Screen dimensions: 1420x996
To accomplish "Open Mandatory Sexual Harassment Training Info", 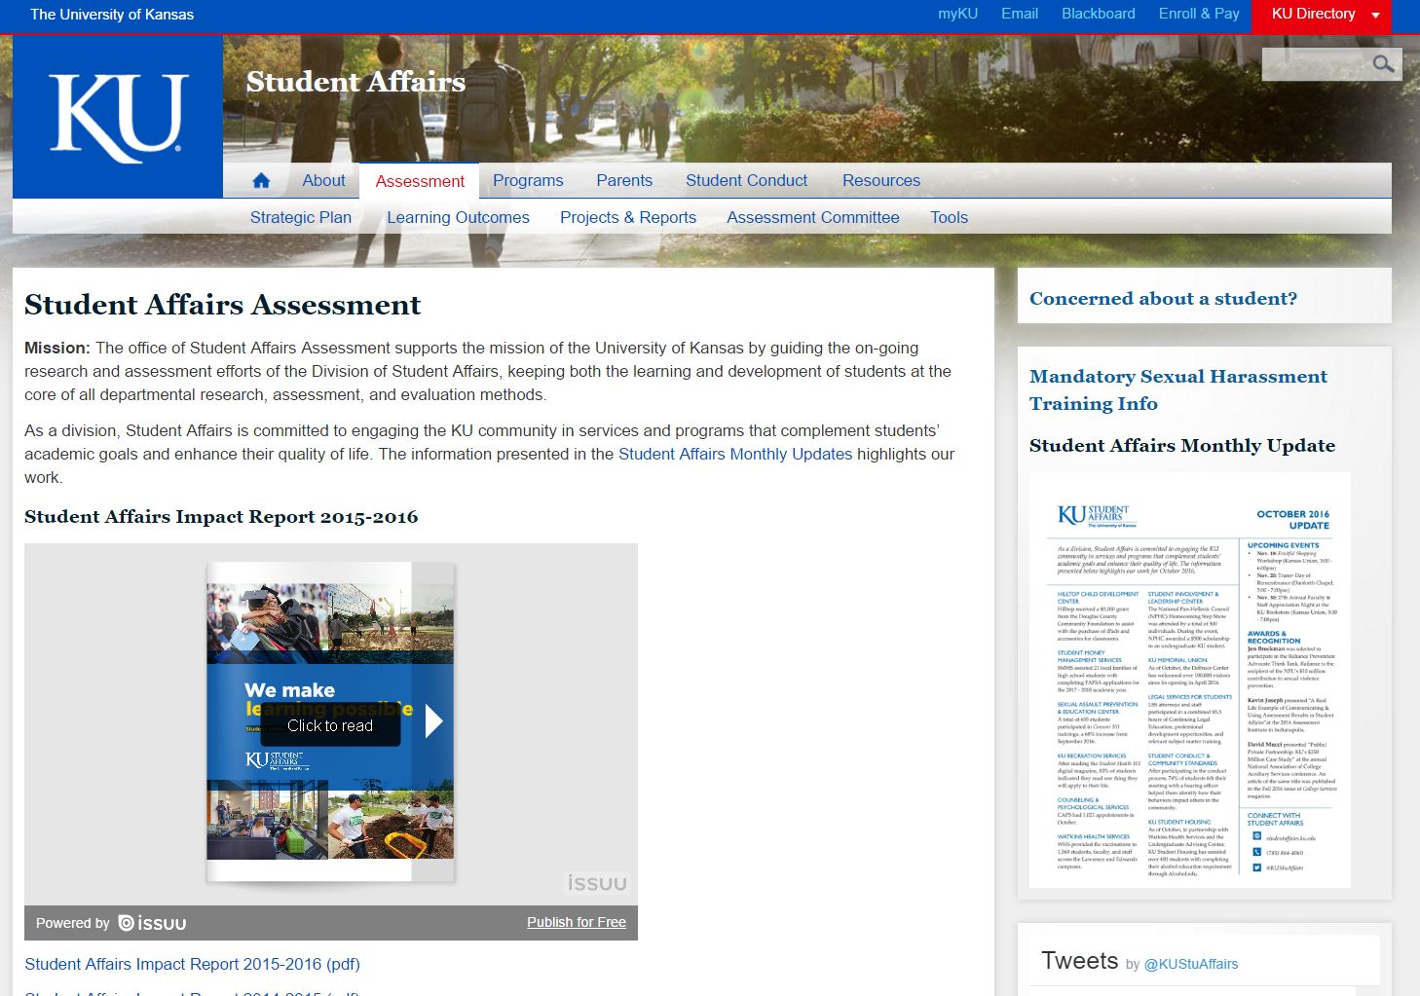I will [x=1178, y=389].
